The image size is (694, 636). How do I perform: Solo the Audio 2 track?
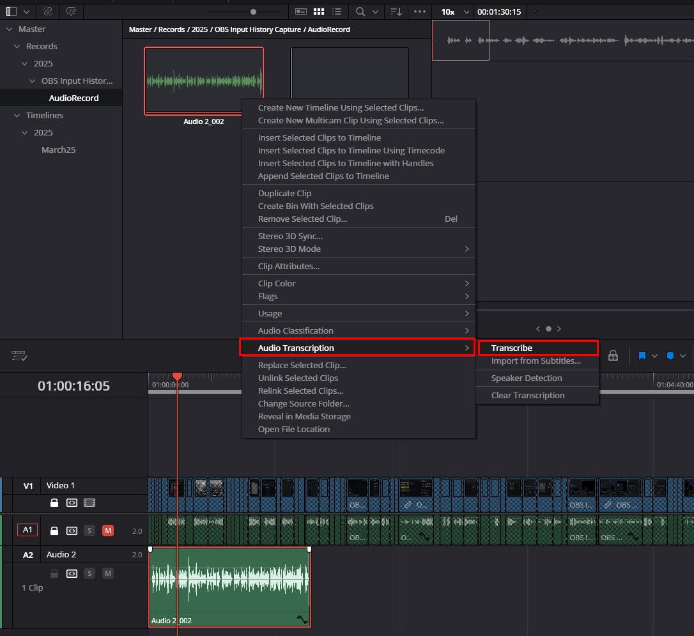click(x=89, y=573)
